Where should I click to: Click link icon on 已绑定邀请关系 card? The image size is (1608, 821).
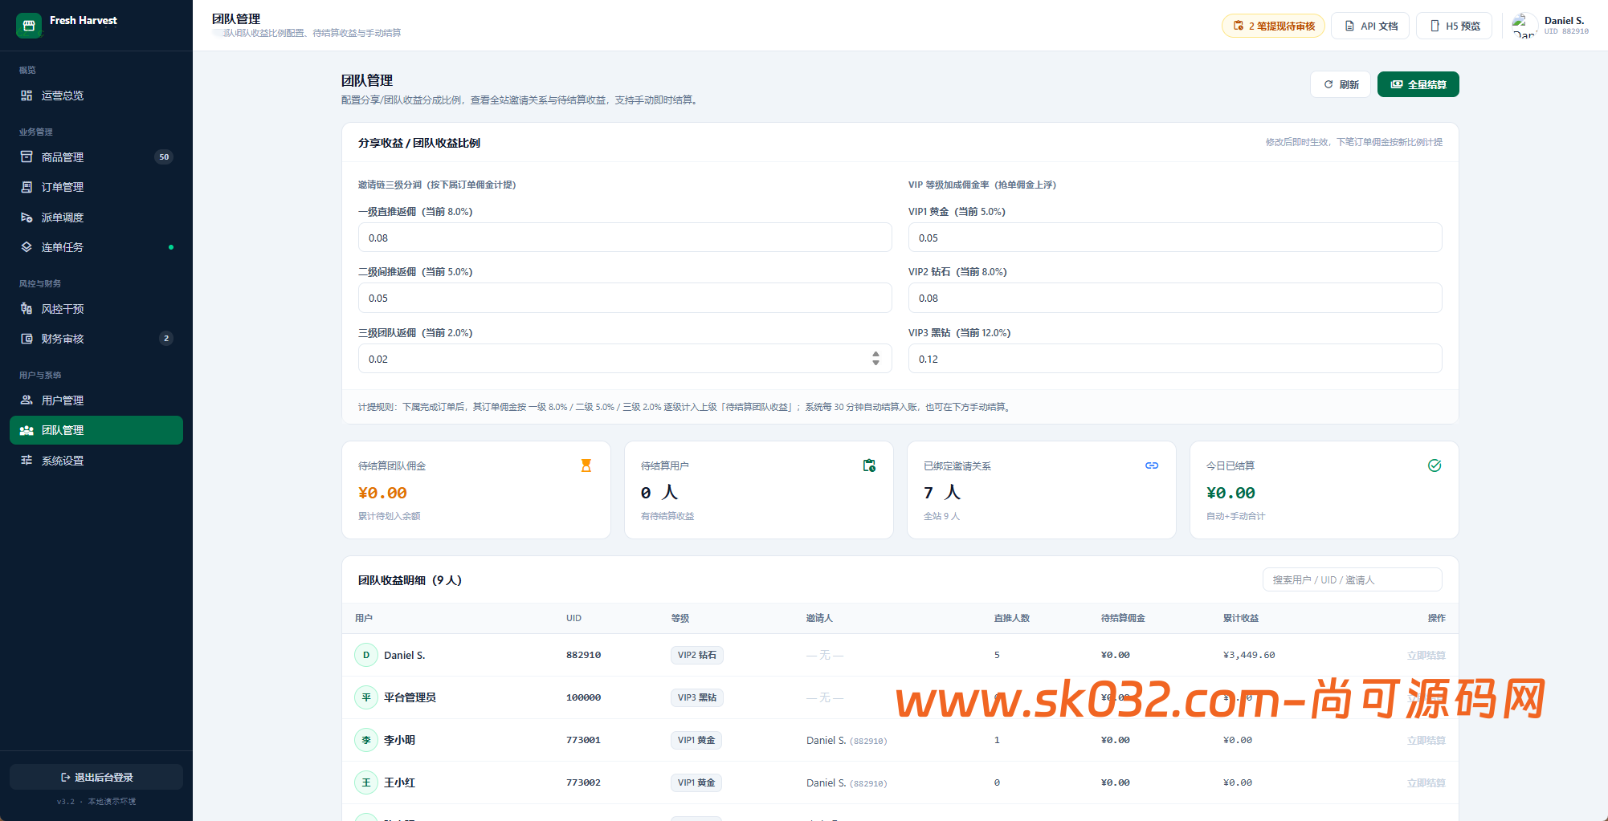(x=1152, y=465)
